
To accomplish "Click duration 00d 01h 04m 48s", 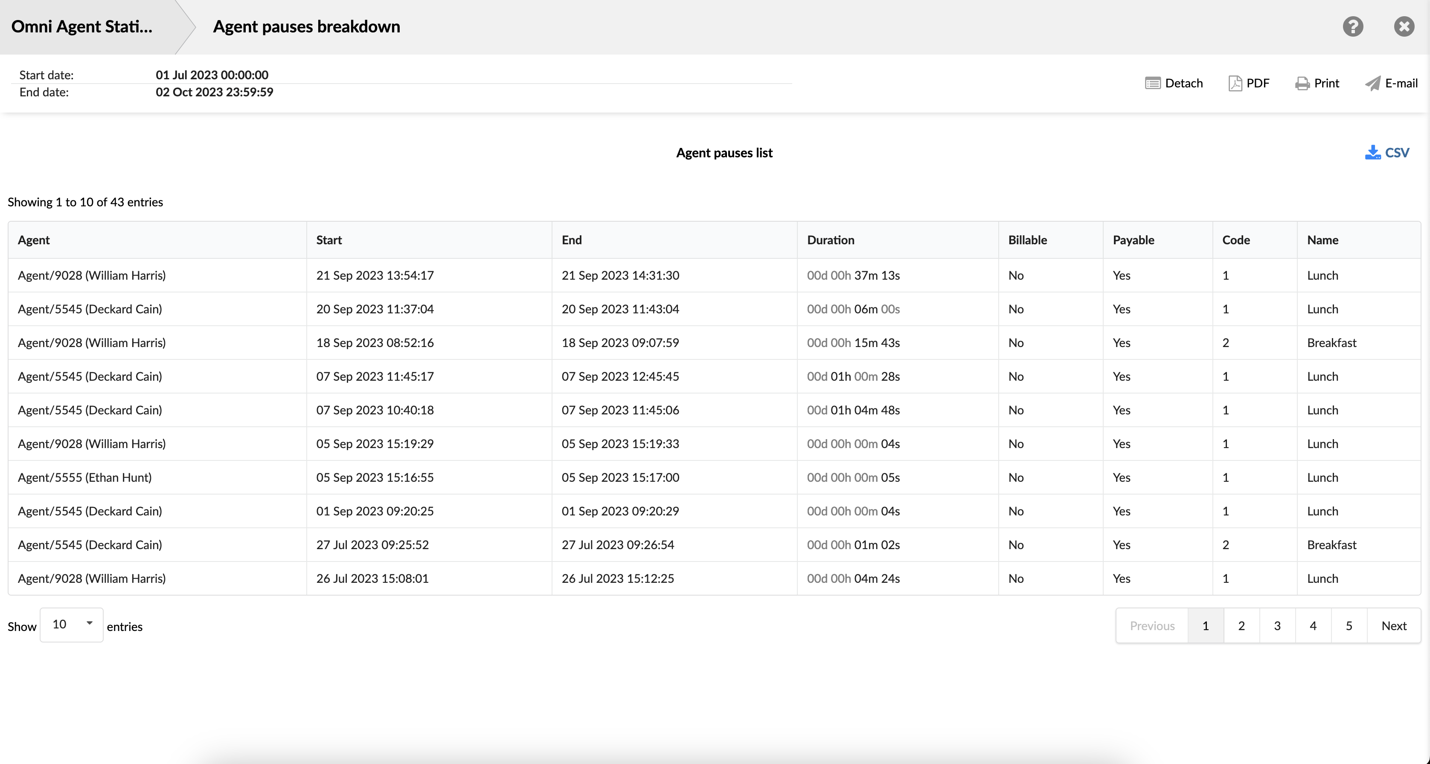I will pyautogui.click(x=853, y=410).
